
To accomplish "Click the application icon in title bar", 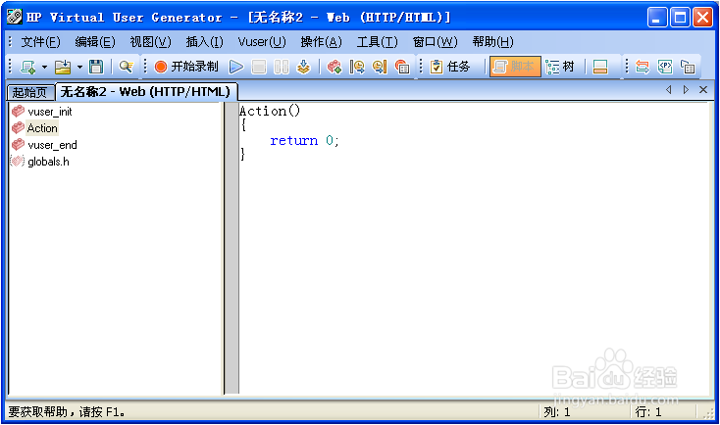I will (x=15, y=17).
